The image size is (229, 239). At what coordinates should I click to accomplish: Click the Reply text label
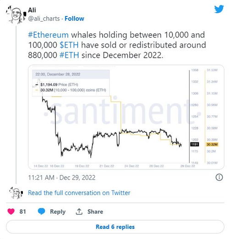tap(58, 212)
